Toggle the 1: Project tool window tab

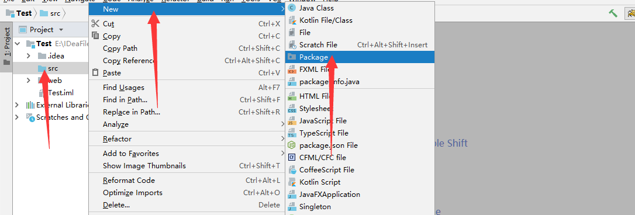(7, 47)
